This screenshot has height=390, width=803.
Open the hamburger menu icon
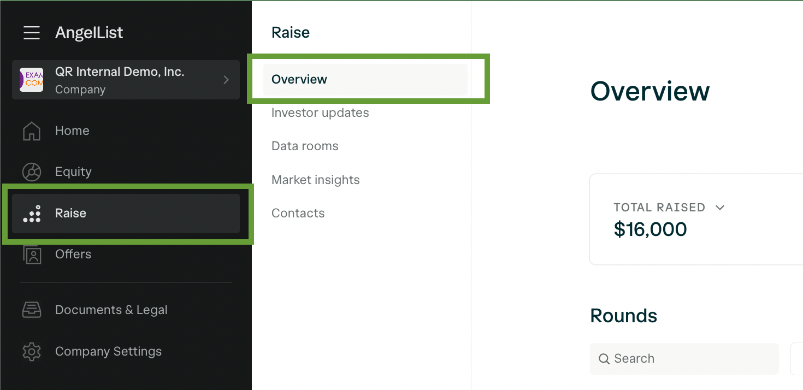click(32, 33)
